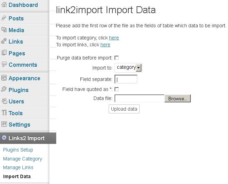Click Browse to choose data file
Screen dimensions: 228x184
(178, 99)
